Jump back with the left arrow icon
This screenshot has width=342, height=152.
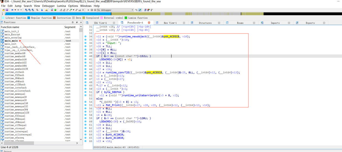pos(12,10)
